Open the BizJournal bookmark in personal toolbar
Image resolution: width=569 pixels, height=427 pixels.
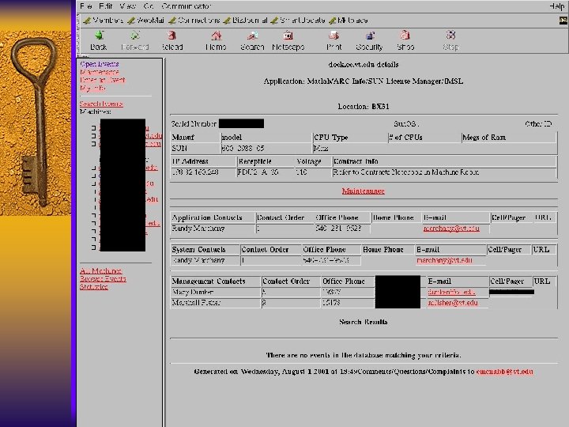pyautogui.click(x=246, y=21)
